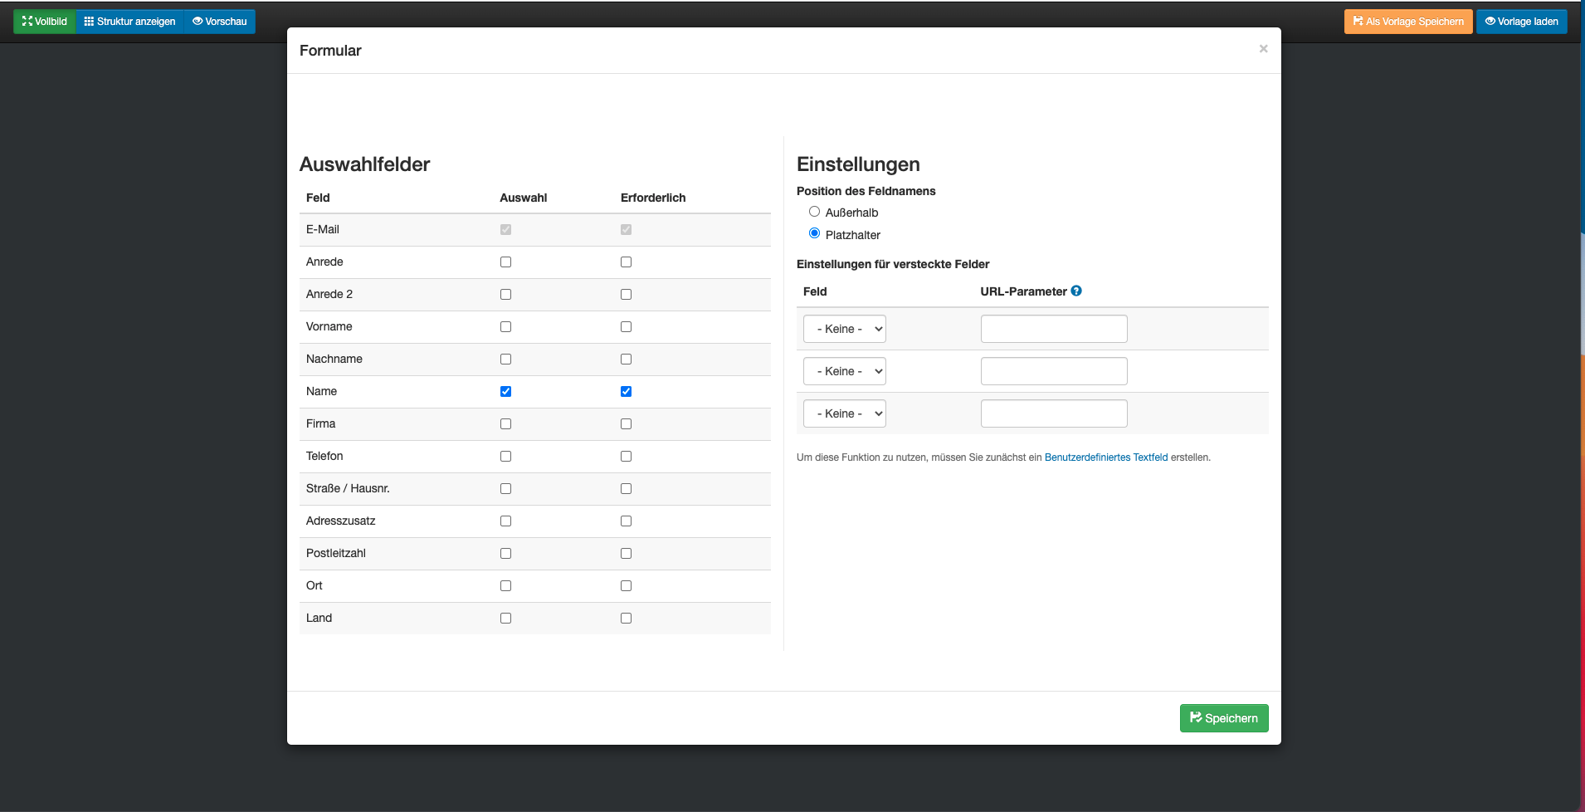1585x812 pixels.
Task: Expand the second hidden field Keine dropdown
Action: pyautogui.click(x=844, y=371)
